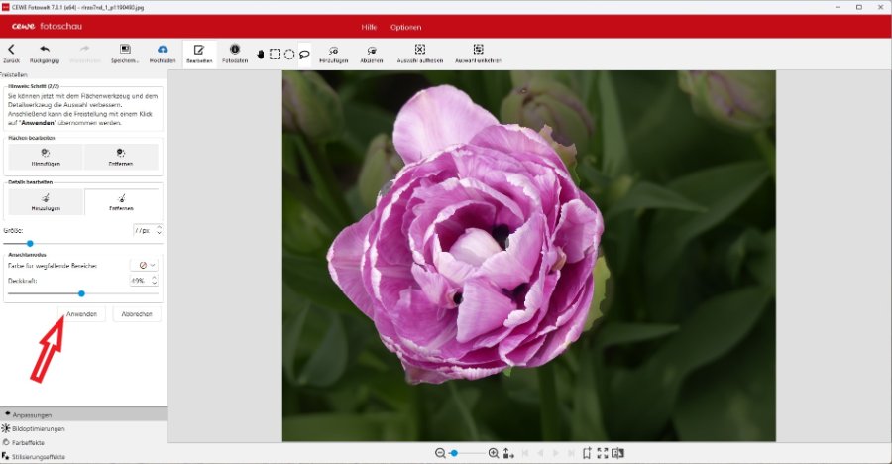Click Auswahl aufheben in toolbar
This screenshot has height=464, width=892.
419,53
